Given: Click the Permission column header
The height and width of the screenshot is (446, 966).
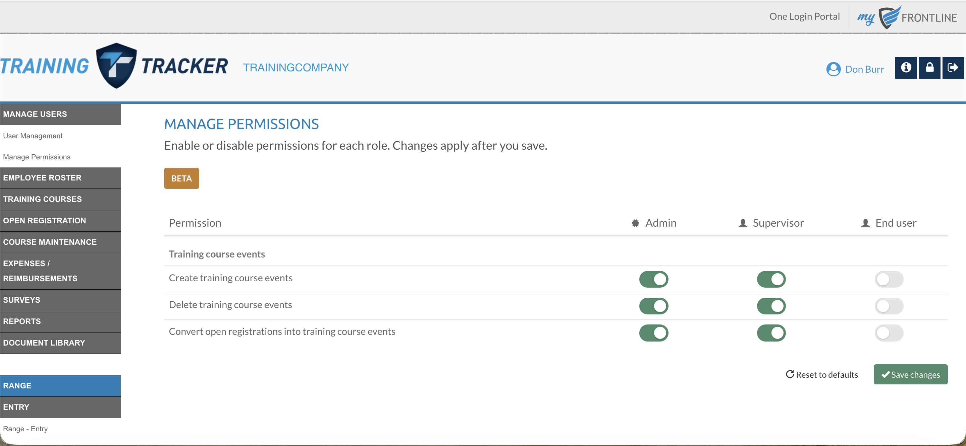Looking at the screenshot, I should click(195, 223).
